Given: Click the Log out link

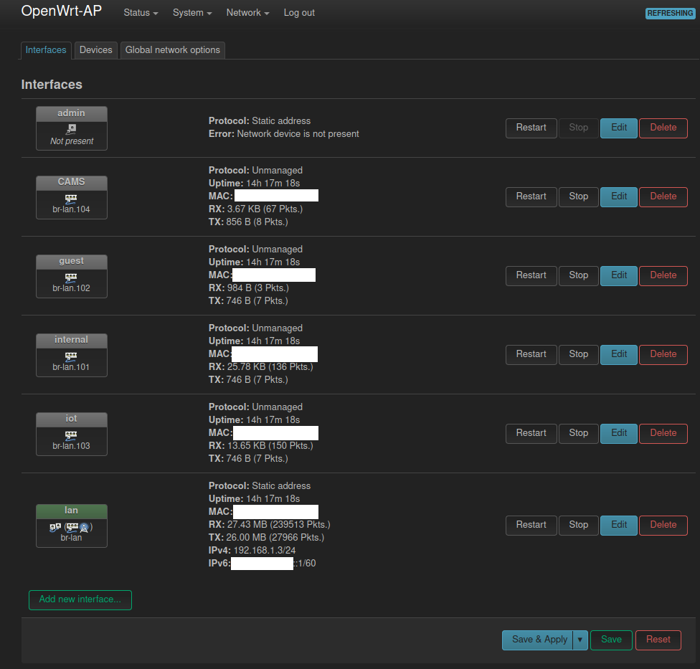Looking at the screenshot, I should 299,13.
